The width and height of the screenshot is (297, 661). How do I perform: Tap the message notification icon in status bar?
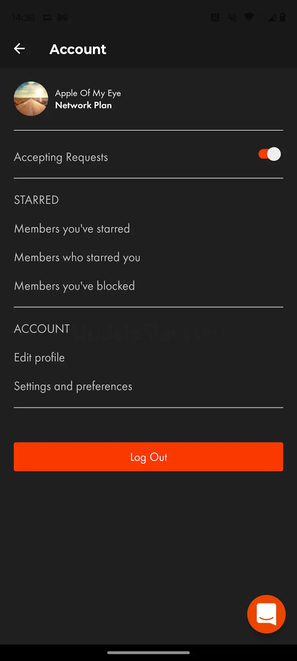pos(47,18)
